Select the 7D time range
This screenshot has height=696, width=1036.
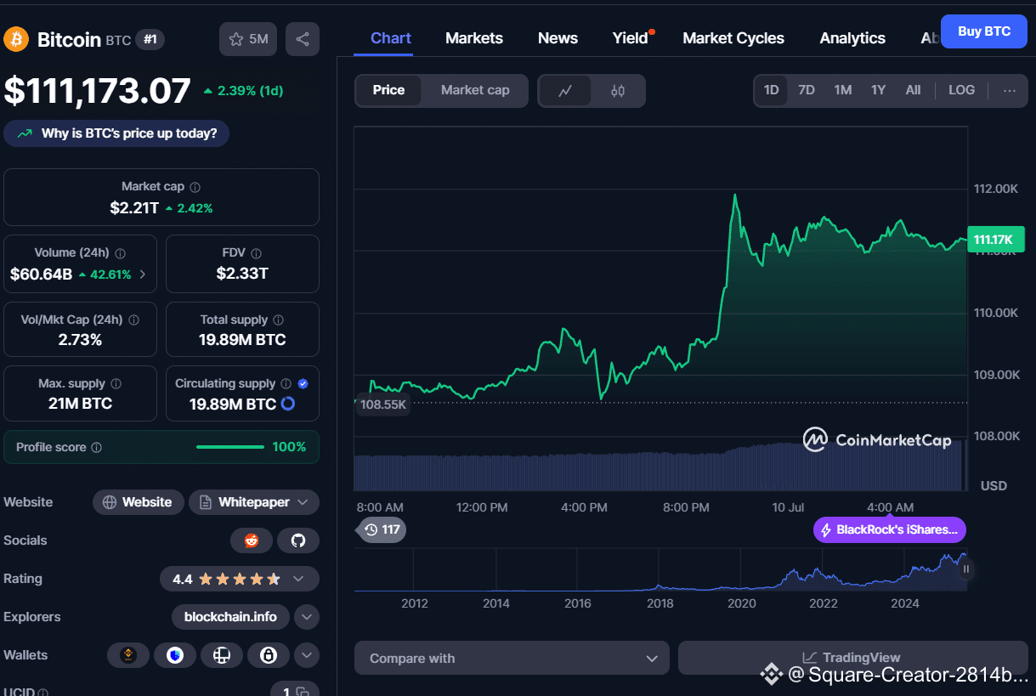point(807,90)
